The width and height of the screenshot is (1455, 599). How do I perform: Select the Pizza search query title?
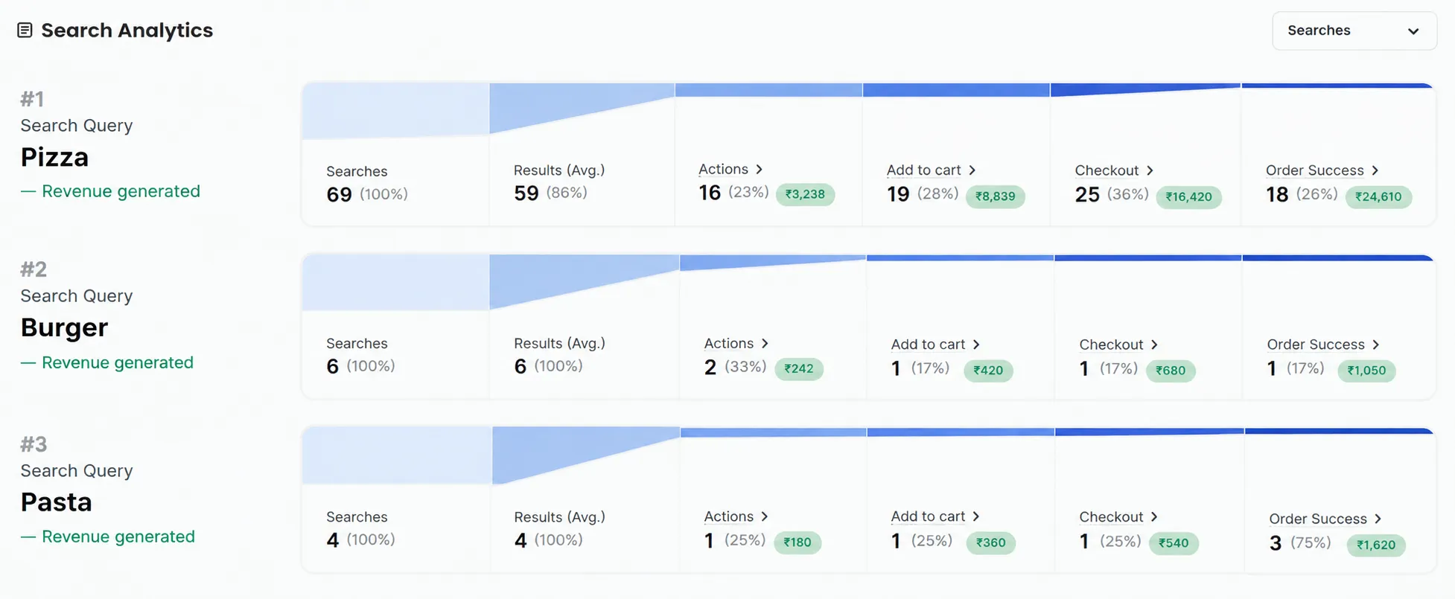[54, 157]
